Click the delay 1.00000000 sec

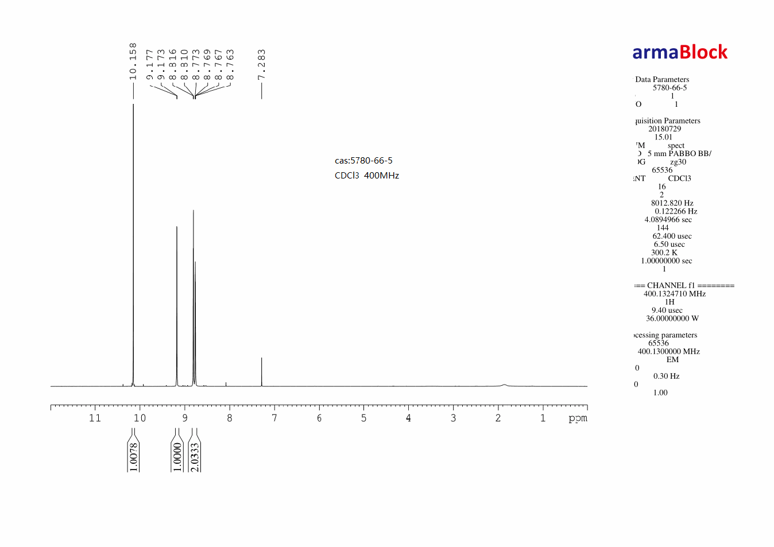click(x=667, y=261)
